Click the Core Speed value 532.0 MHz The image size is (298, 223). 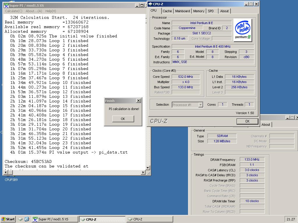186,77
